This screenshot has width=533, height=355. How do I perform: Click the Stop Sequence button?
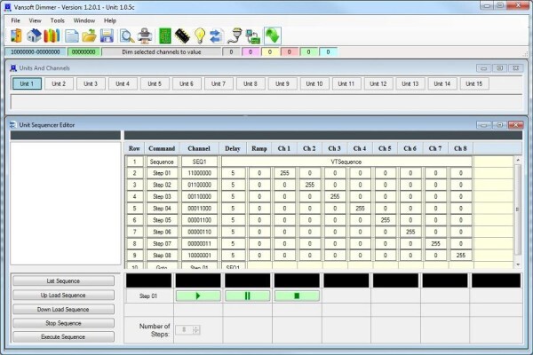tap(63, 323)
